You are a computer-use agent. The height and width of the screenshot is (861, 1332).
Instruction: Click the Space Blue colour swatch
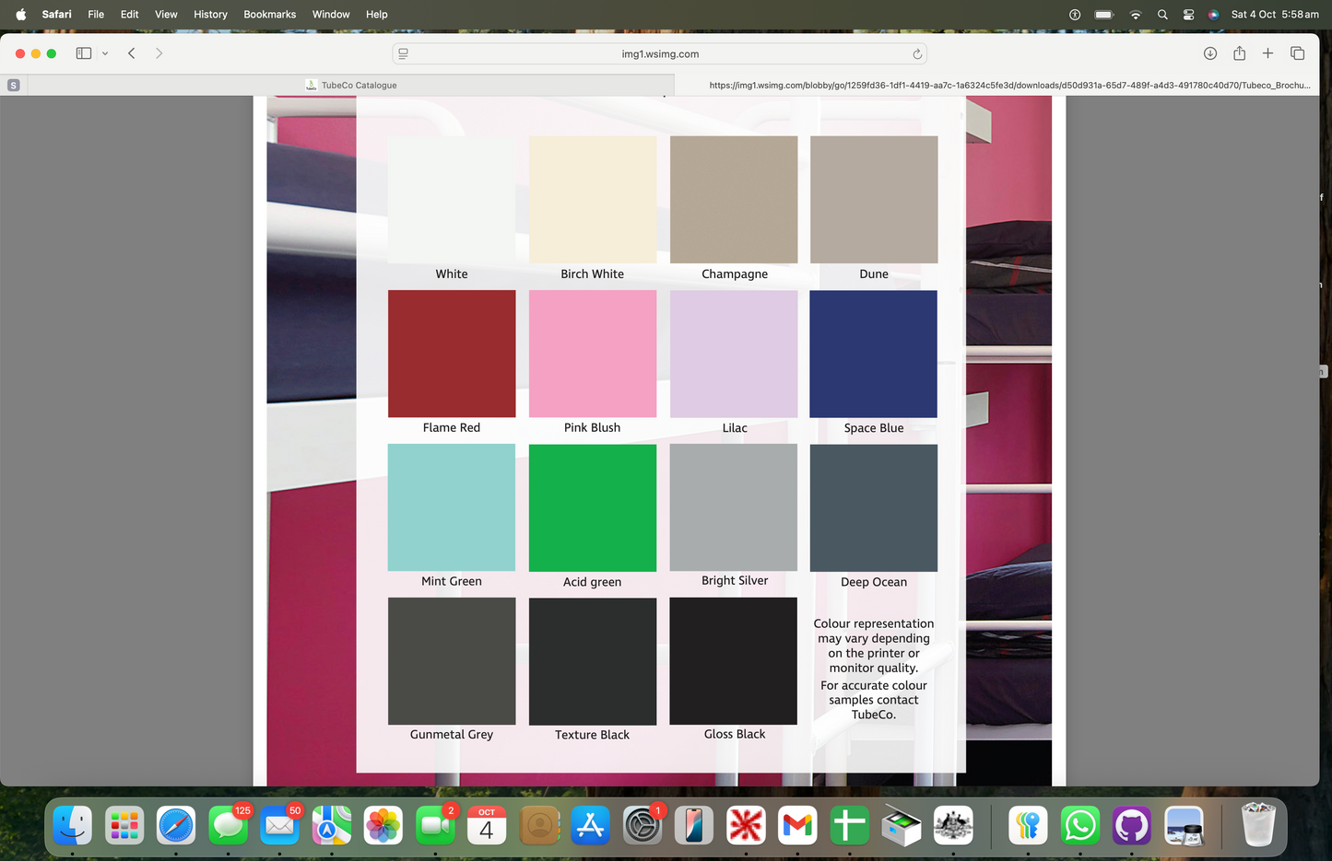coord(873,354)
